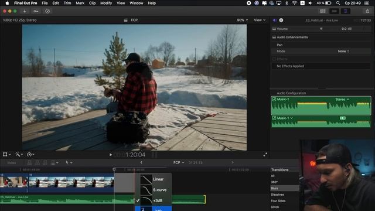The width and height of the screenshot is (375, 211).
Task: Open the system volume menu icon
Action: pyautogui.click(x=310, y=3)
